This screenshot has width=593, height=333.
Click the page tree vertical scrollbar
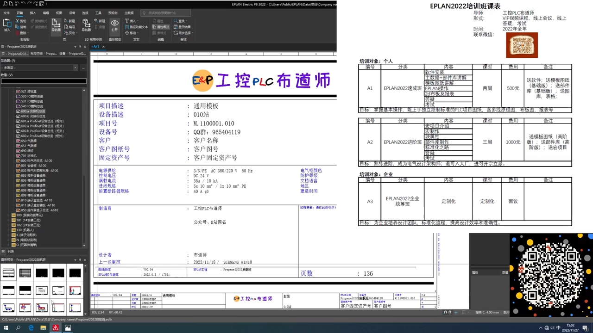tap(84, 167)
